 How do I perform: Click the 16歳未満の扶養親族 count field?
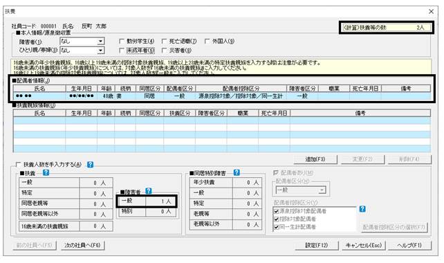coord(96,226)
